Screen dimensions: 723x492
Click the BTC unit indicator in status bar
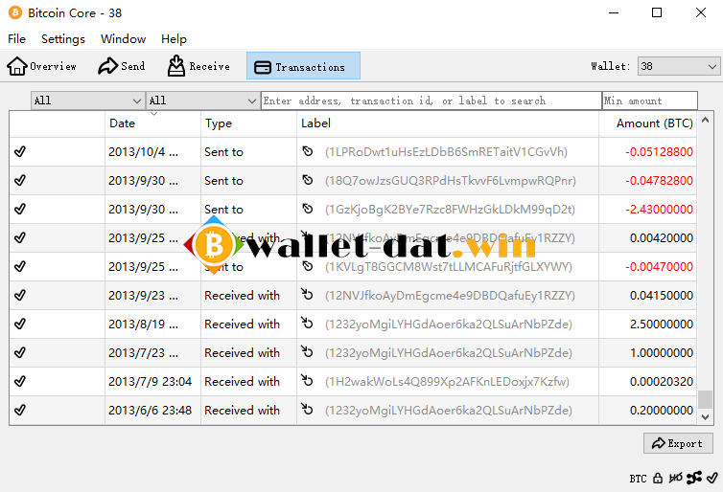click(x=639, y=479)
